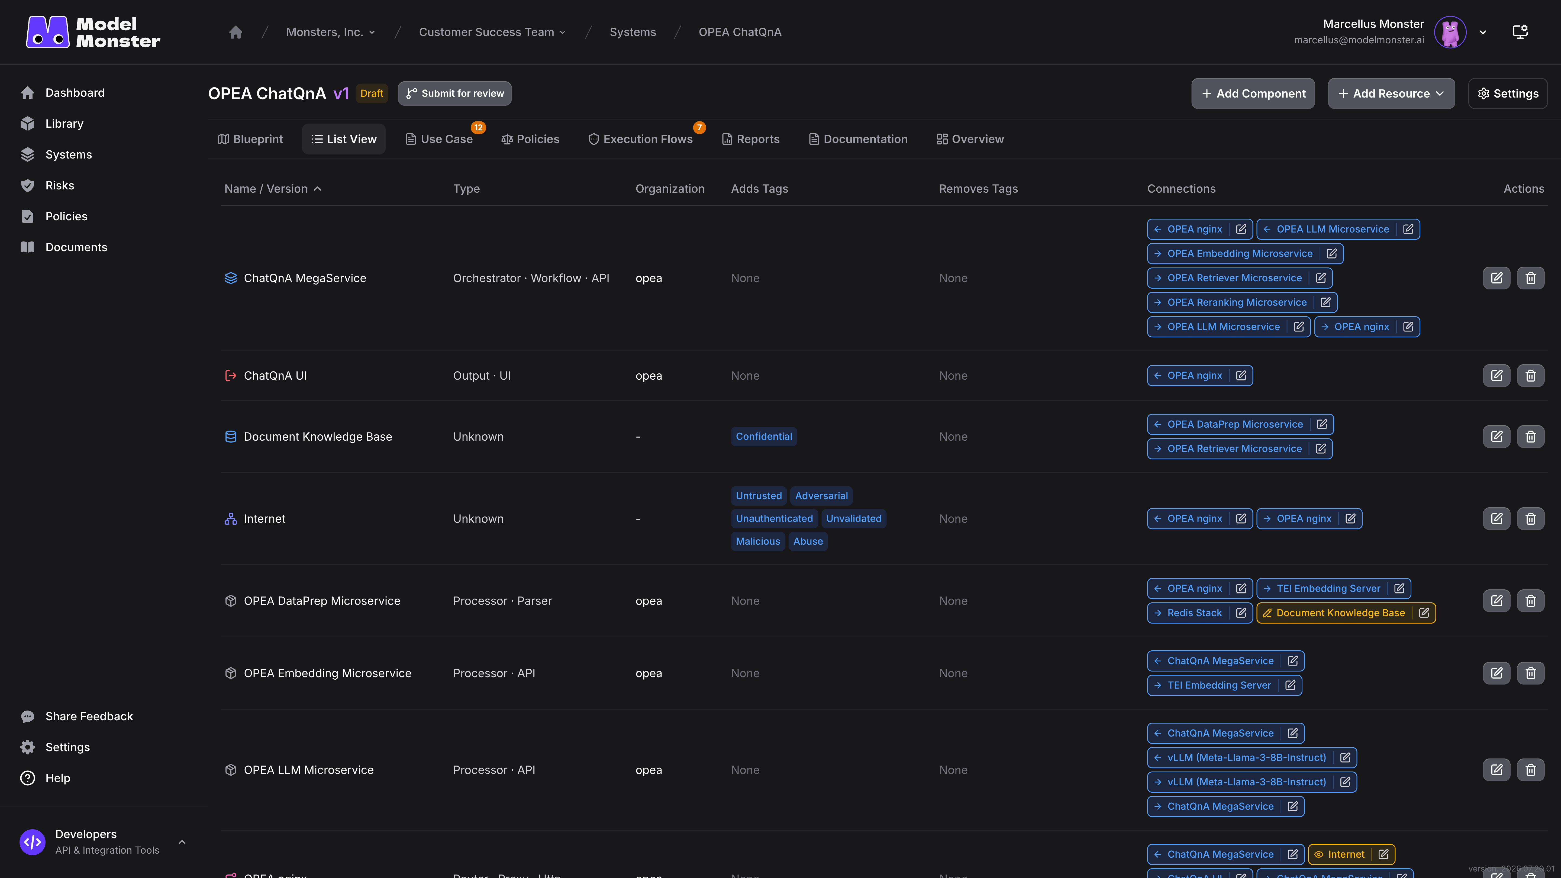Click the Untrusted tag

click(759, 496)
